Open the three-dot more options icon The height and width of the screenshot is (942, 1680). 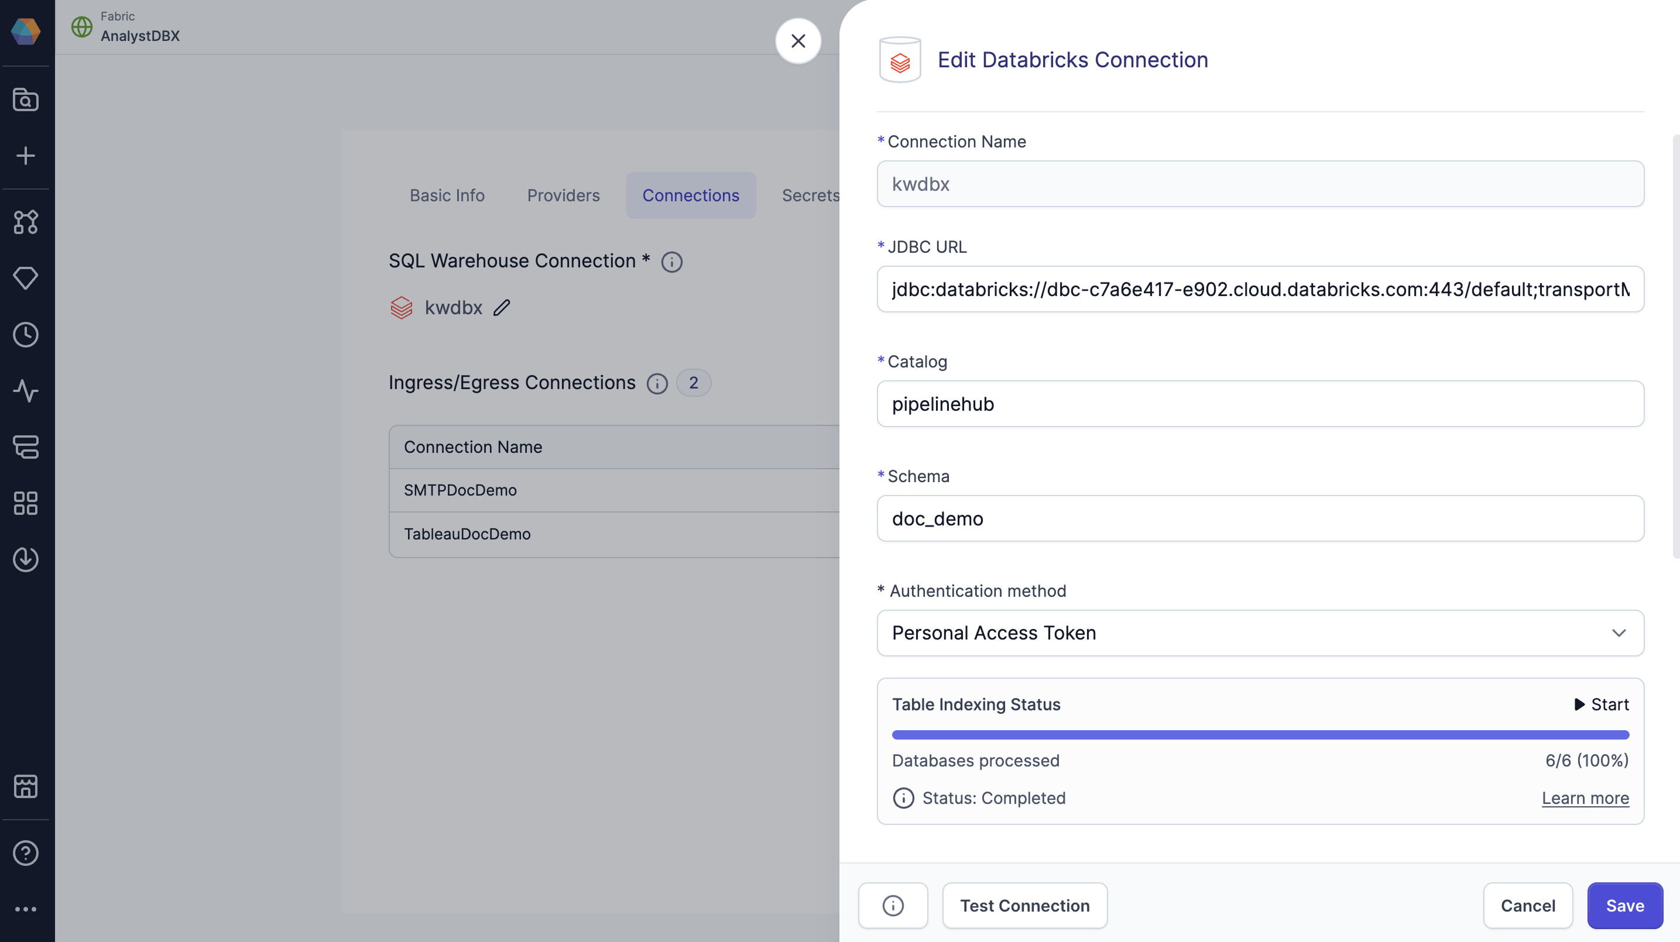click(26, 909)
